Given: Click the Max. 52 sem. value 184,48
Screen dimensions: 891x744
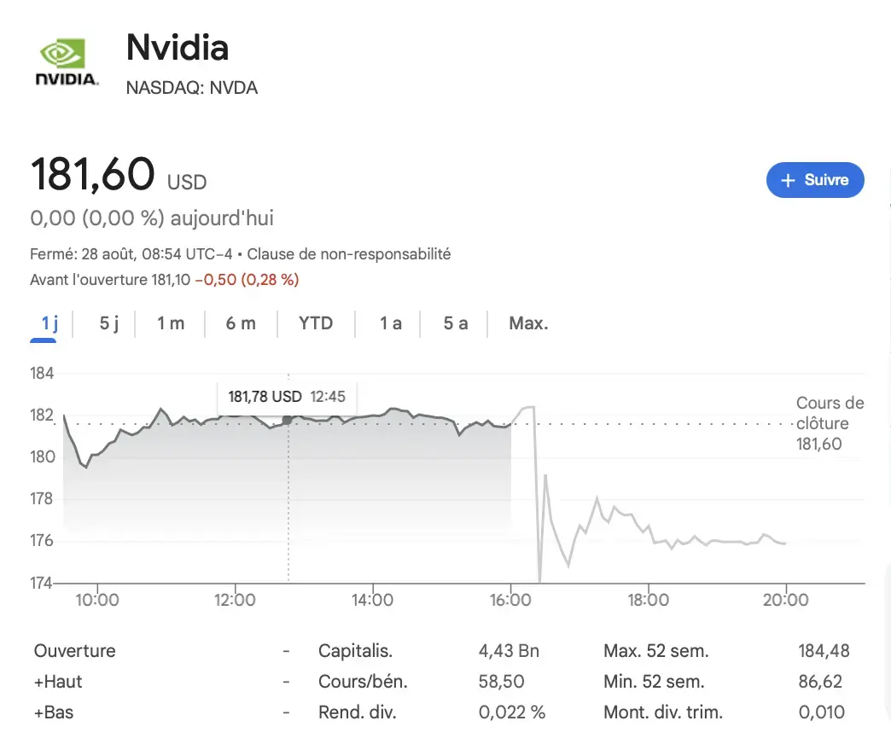Looking at the screenshot, I should [x=824, y=650].
